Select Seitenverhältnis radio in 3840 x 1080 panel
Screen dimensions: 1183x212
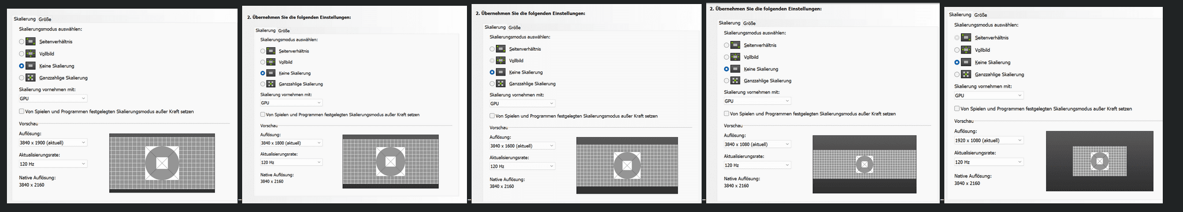[727, 45]
